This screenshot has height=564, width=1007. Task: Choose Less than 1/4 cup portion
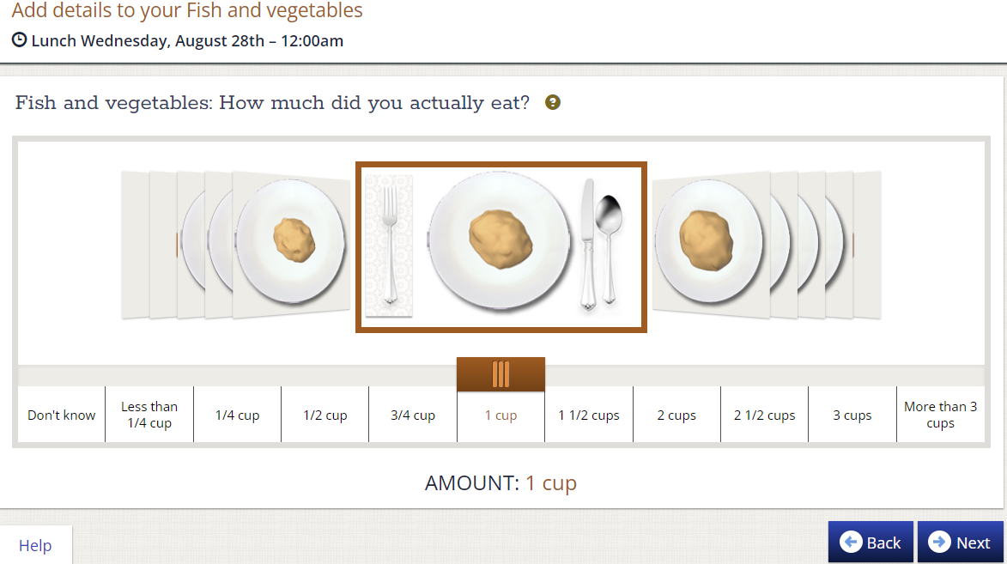(149, 415)
